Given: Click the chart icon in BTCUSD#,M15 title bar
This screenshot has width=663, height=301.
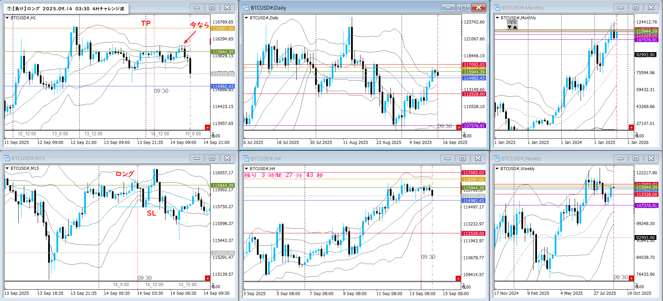Looking at the screenshot, I should point(7,158).
